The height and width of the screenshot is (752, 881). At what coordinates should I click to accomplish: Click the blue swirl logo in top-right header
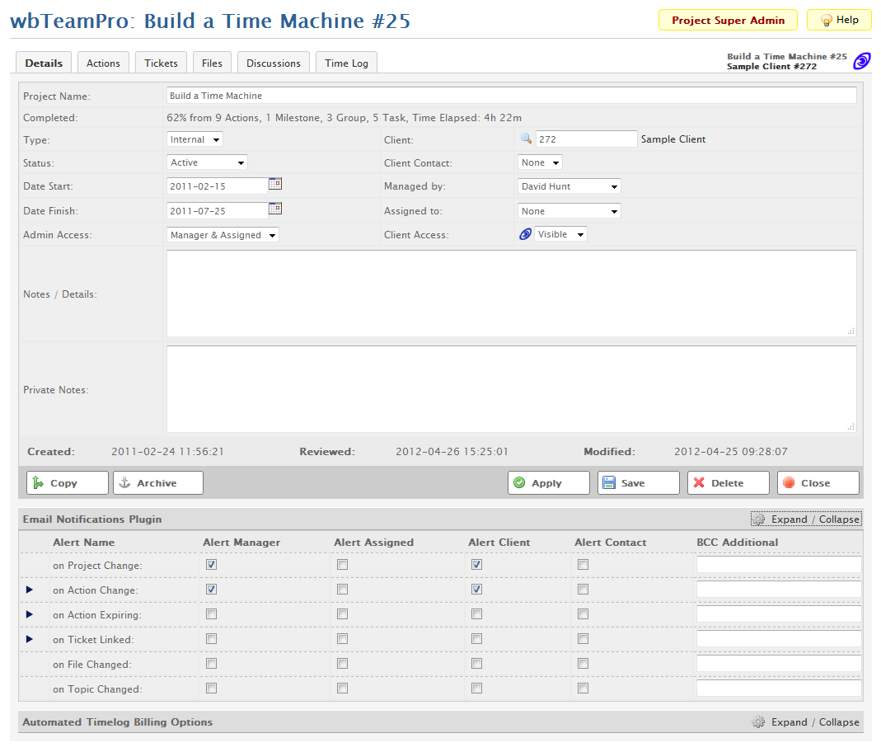tap(862, 61)
